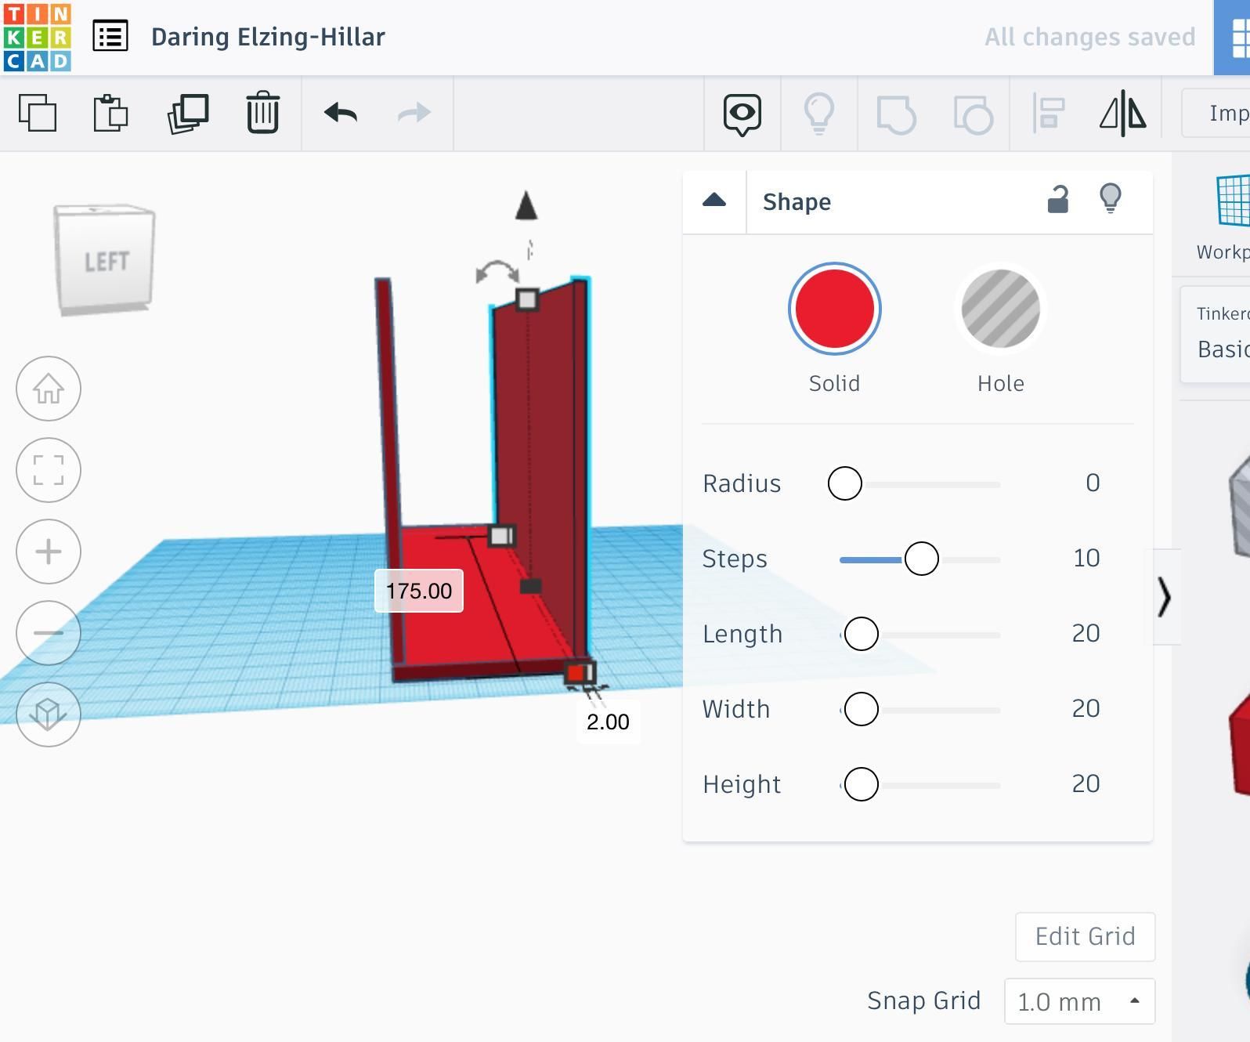1250x1042 pixels.
Task: Adjust the Radius slider handle
Action: coord(845,483)
